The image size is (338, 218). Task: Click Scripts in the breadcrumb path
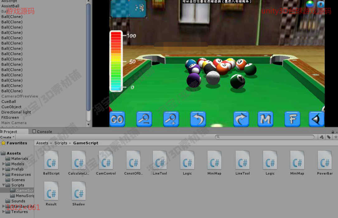(x=61, y=143)
